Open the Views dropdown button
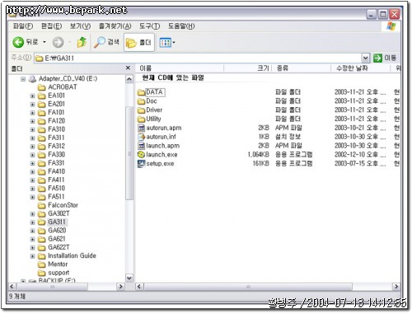Screen dimensions: 412x313 pos(167,43)
